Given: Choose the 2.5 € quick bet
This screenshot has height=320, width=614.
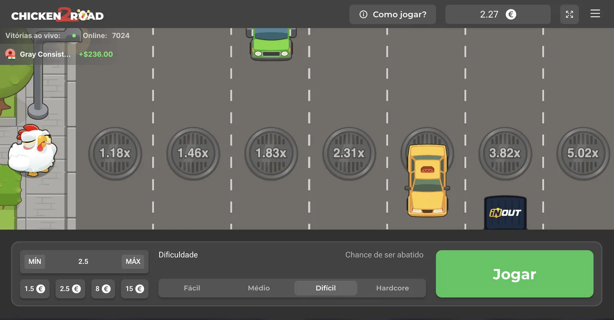Looking at the screenshot, I should click(70, 289).
